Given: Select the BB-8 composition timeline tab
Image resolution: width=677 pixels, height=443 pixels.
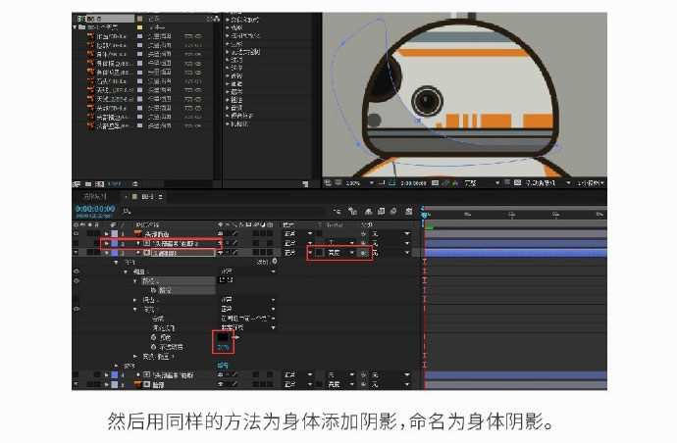Looking at the screenshot, I should point(147,197).
